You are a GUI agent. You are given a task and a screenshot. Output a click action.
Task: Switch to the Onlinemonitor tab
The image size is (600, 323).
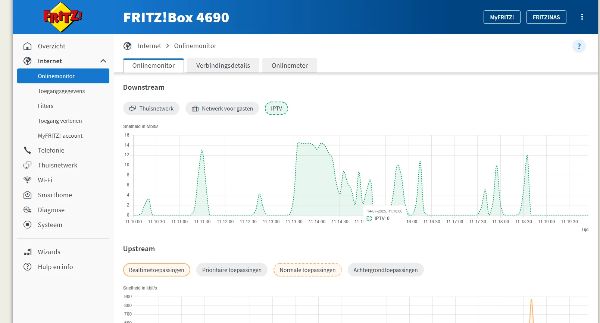click(x=153, y=65)
